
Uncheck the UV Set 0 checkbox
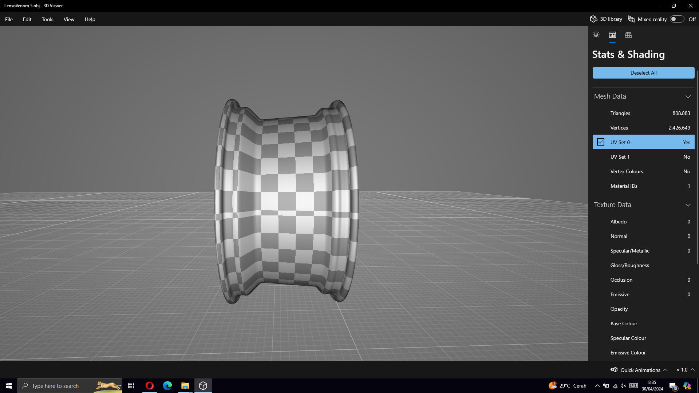[x=601, y=142]
